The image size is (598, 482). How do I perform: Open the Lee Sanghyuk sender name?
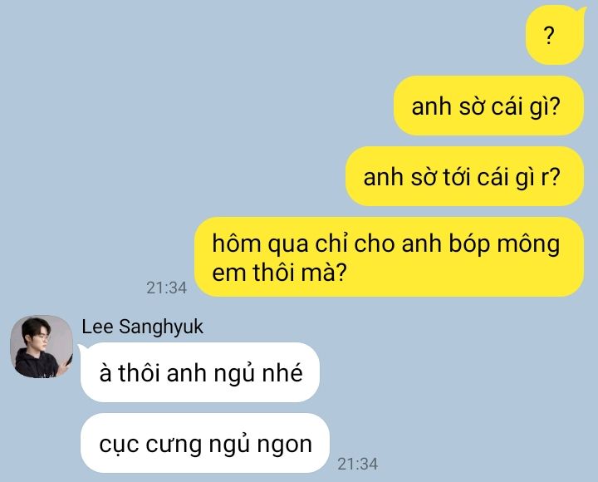[x=142, y=327]
